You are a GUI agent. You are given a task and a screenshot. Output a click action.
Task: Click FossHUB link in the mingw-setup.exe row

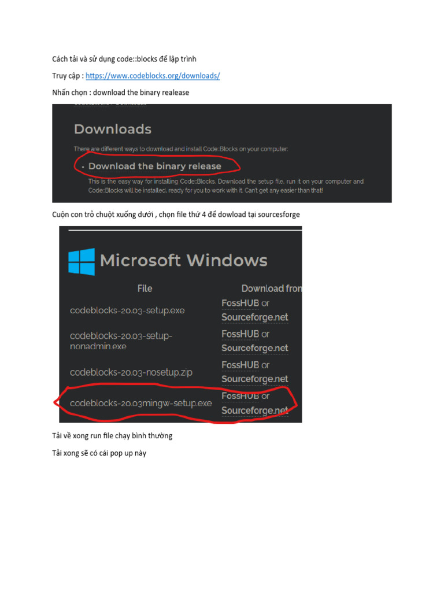(x=240, y=396)
